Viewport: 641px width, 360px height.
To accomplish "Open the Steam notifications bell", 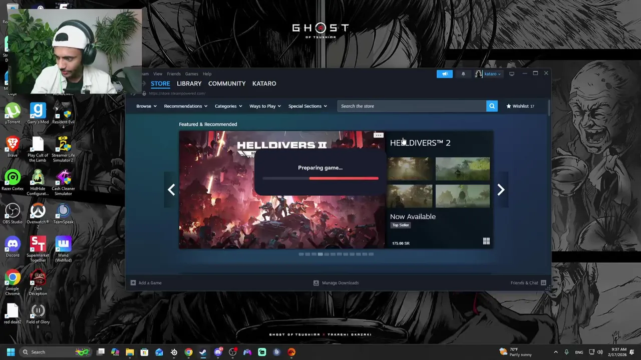I will (463, 74).
